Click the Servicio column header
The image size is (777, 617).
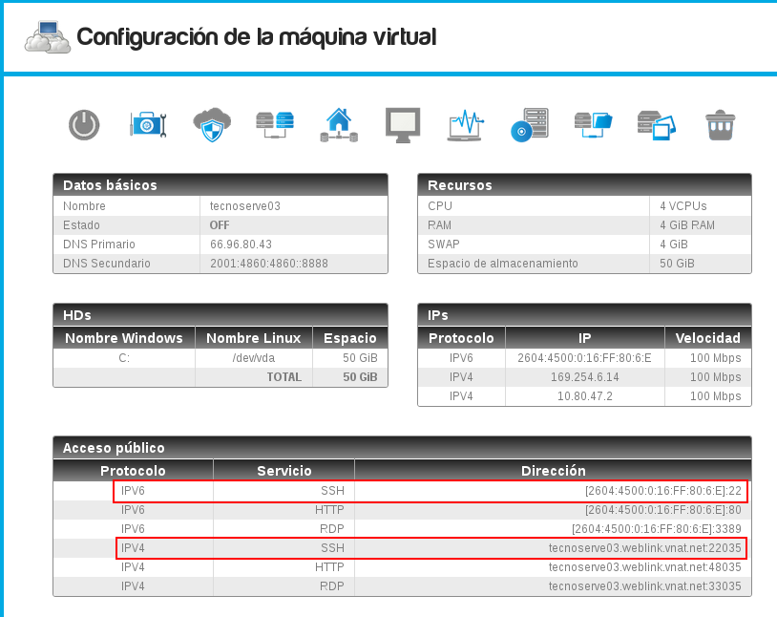click(x=283, y=471)
